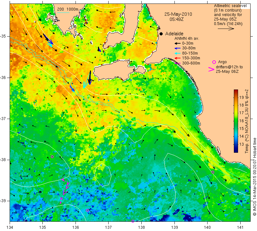
Task: Click the mooring arrow in Spencer Gulf mouth near 136.7°E
Action: point(99,49)
